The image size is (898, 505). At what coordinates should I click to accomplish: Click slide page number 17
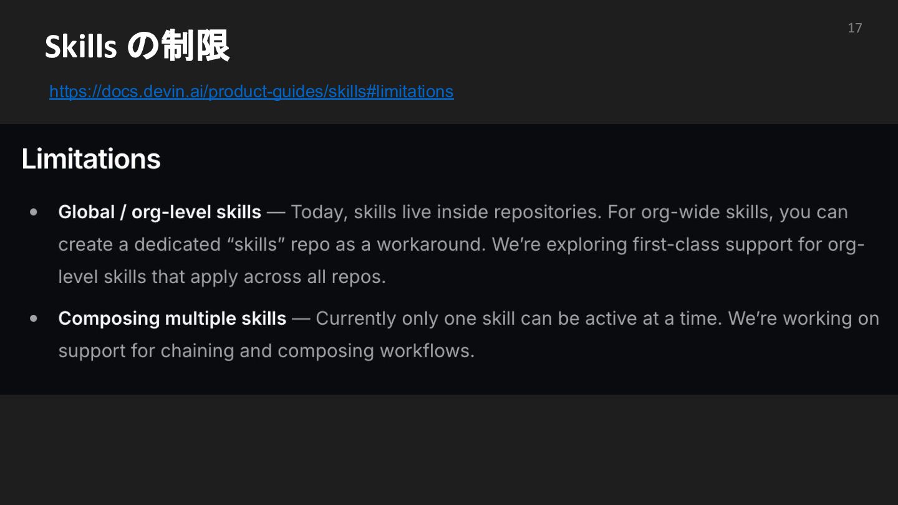click(854, 28)
